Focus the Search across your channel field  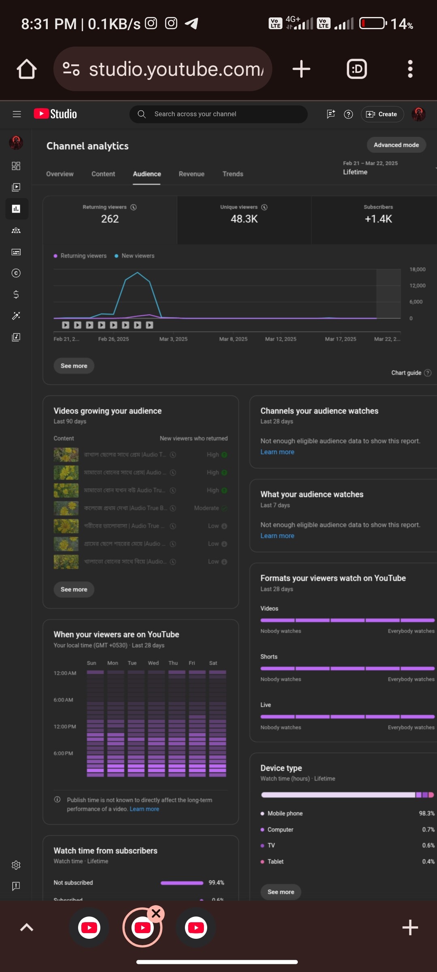218,114
